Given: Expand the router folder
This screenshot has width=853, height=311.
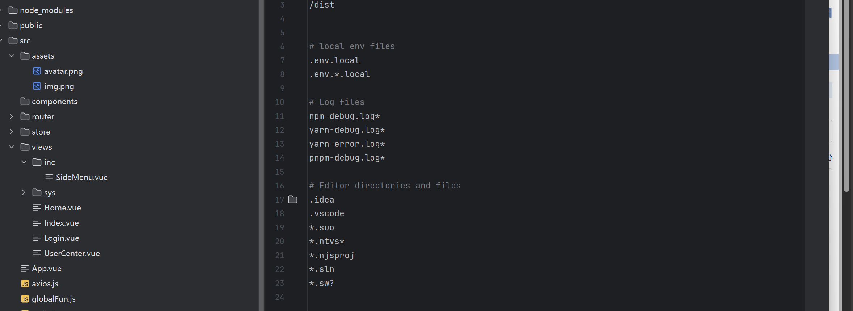Looking at the screenshot, I should 12,116.
